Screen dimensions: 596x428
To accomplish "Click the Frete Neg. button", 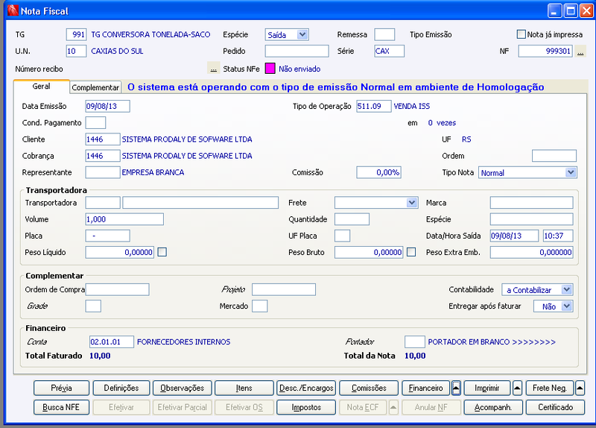I will point(550,388).
